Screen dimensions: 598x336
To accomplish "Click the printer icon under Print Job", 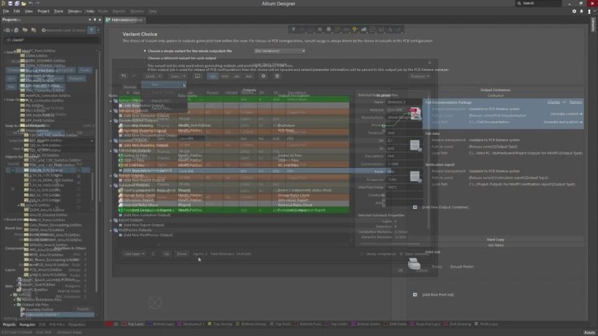I will click(x=414, y=263).
